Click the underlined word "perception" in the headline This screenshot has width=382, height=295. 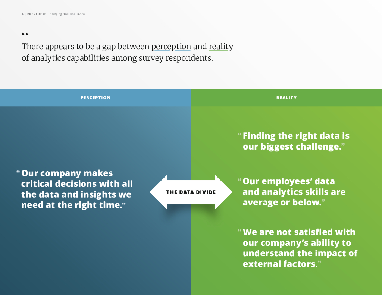pyautogui.click(x=171, y=47)
